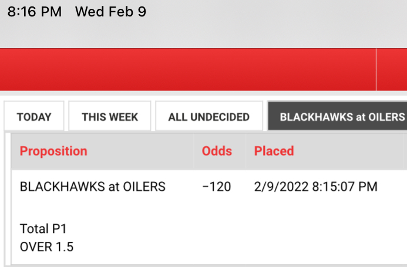
Task: Select the ALL UNDECIDED tab
Action: [208, 117]
